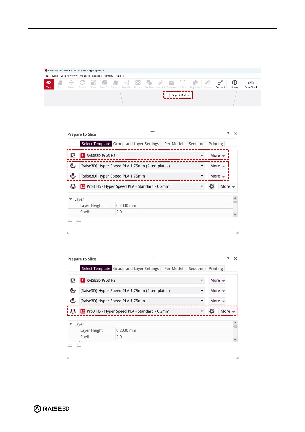Add setting with plus in first slice dialog
Screen dimensions: 305x432
point(70,222)
